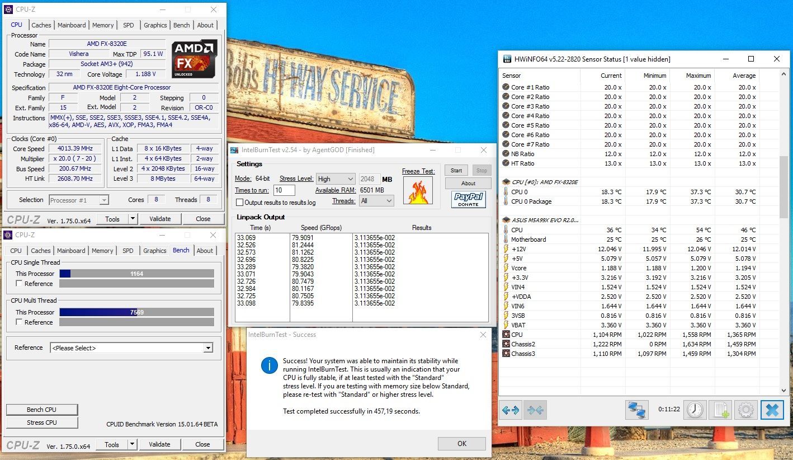The width and height of the screenshot is (793, 460).
Task: Click Tools button in bottom CPU-Z window
Action: 112,444
